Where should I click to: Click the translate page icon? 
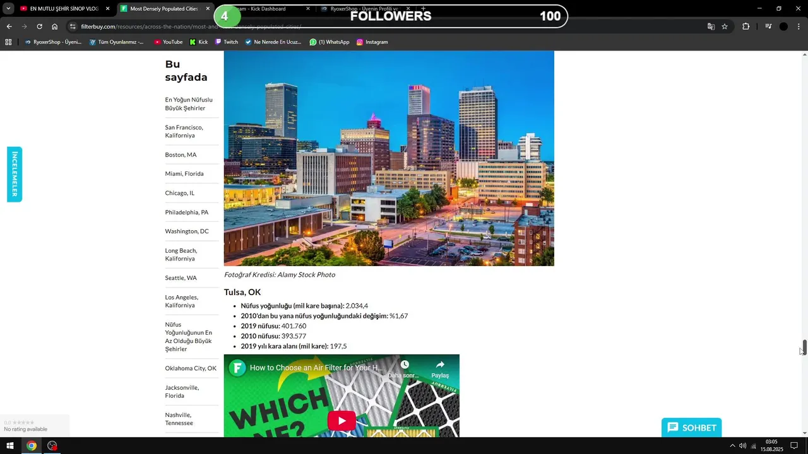click(x=711, y=26)
